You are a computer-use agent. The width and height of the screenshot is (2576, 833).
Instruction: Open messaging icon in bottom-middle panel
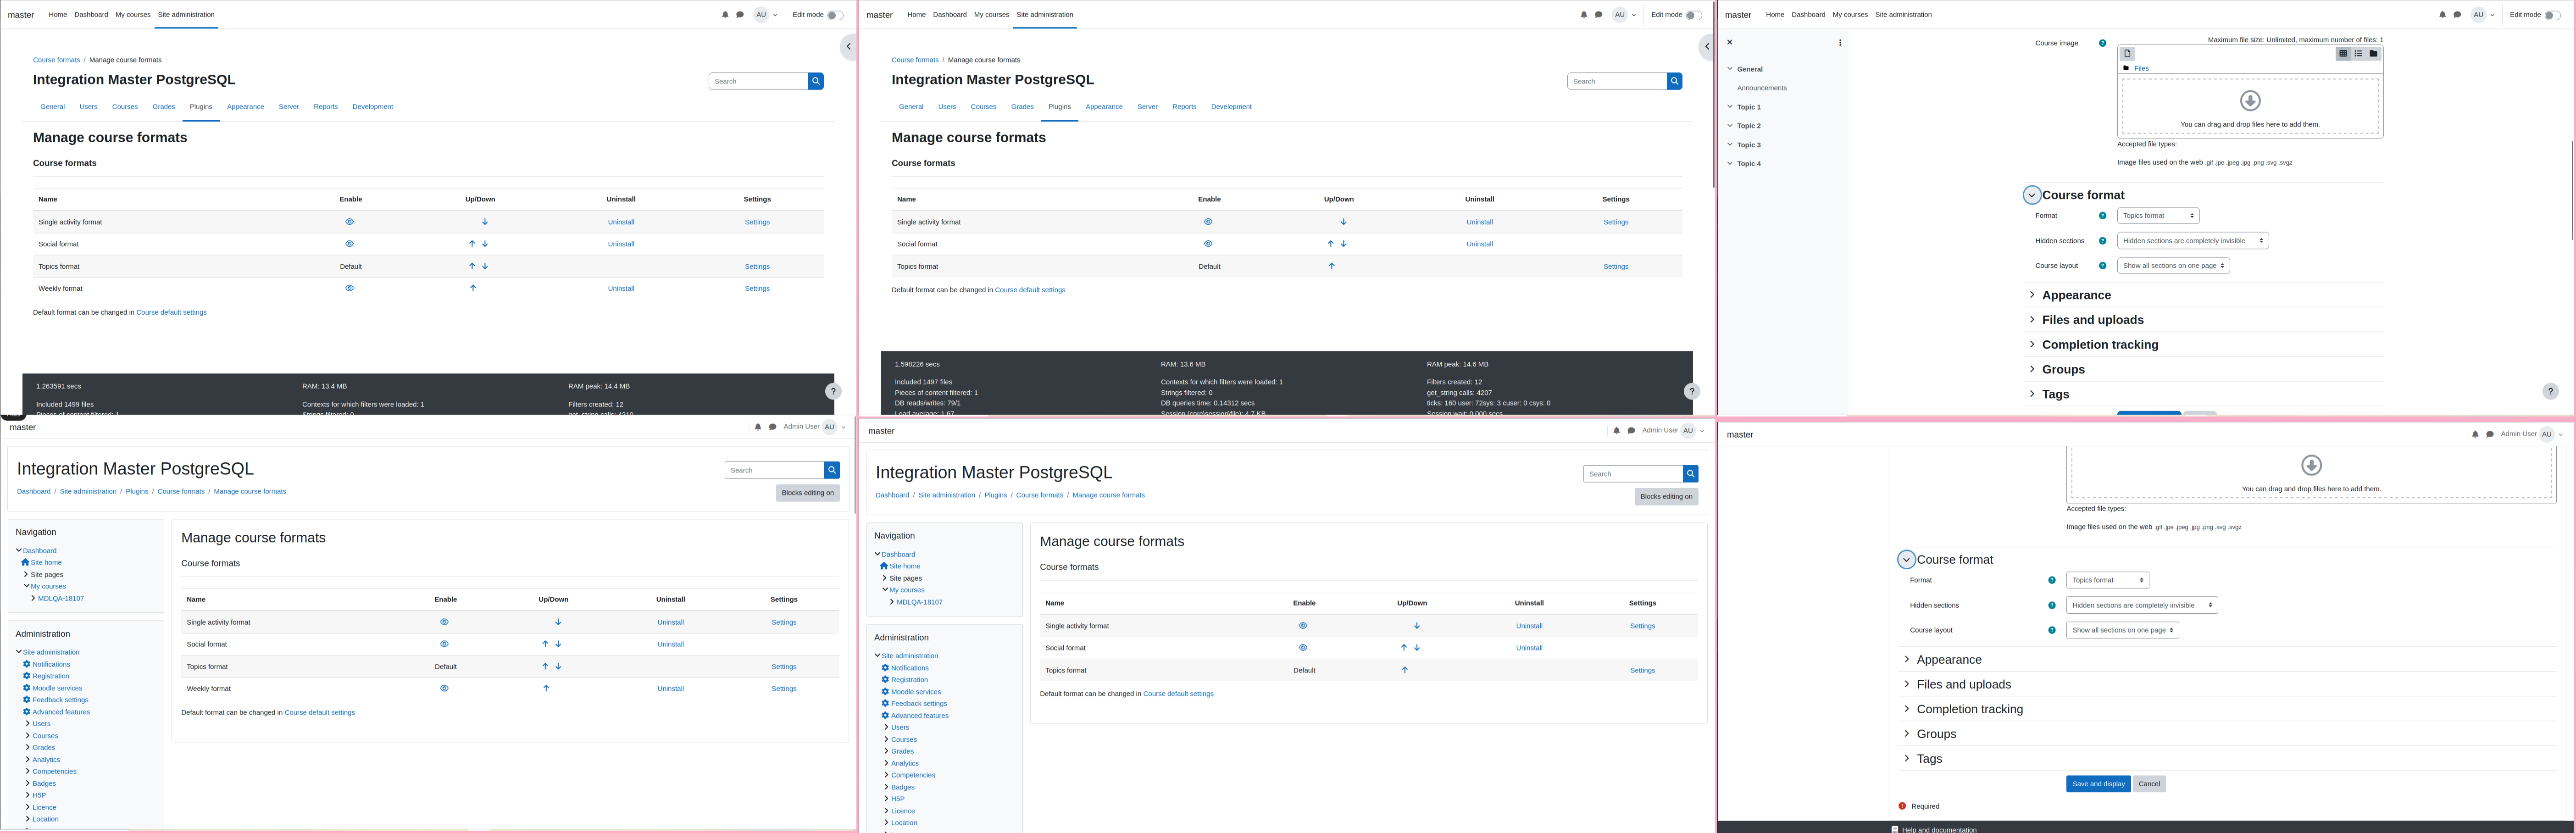(x=1631, y=431)
